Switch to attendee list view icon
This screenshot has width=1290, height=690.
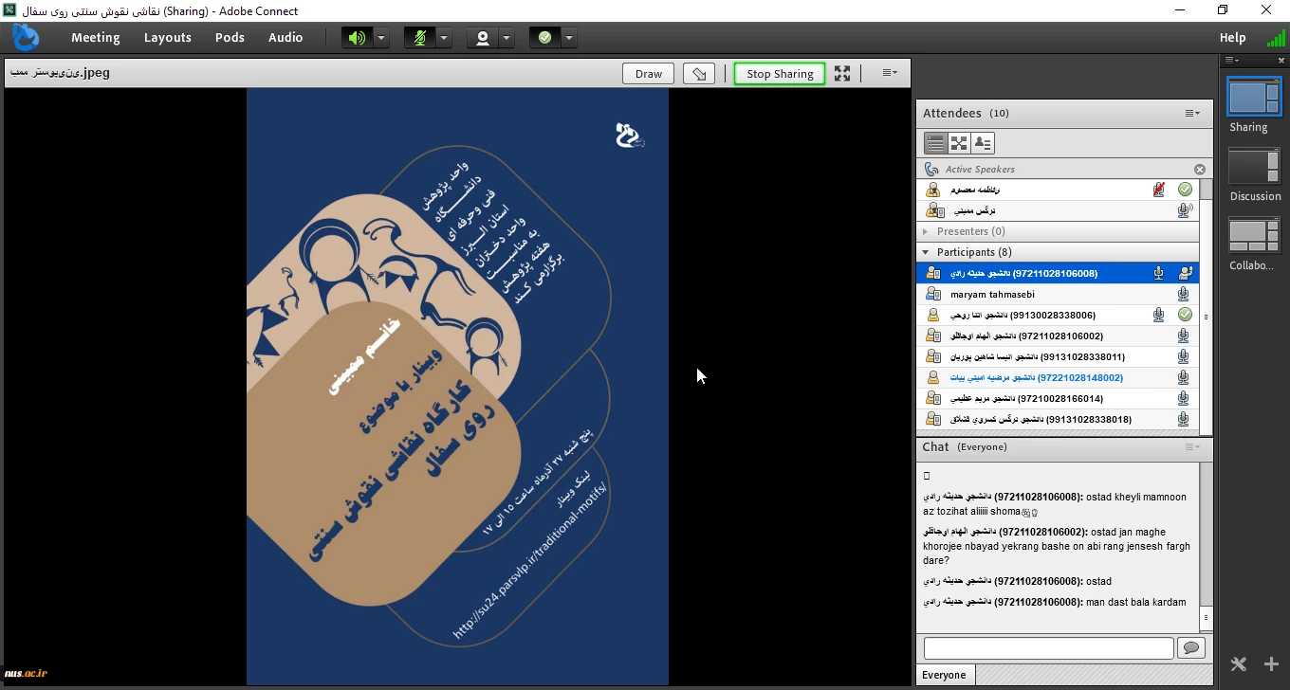click(x=935, y=143)
